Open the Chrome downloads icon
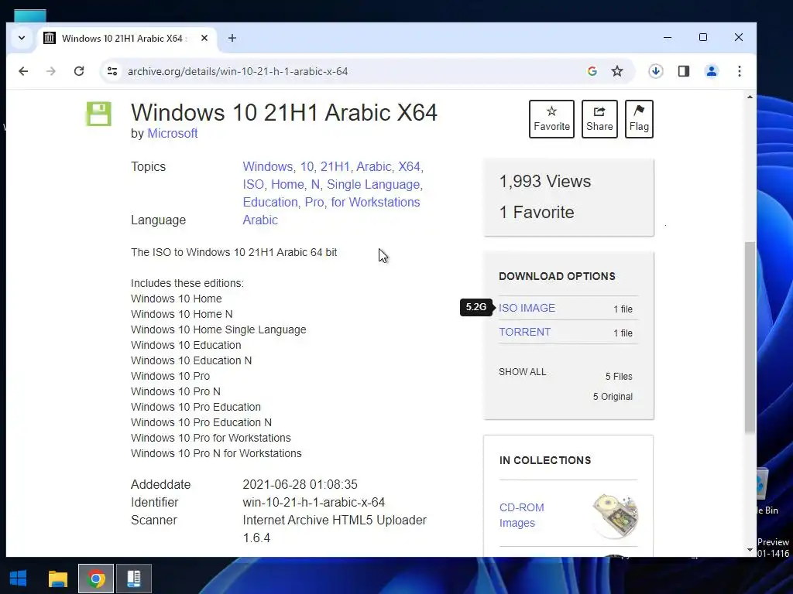Viewport: 793px width, 594px height. (x=656, y=71)
